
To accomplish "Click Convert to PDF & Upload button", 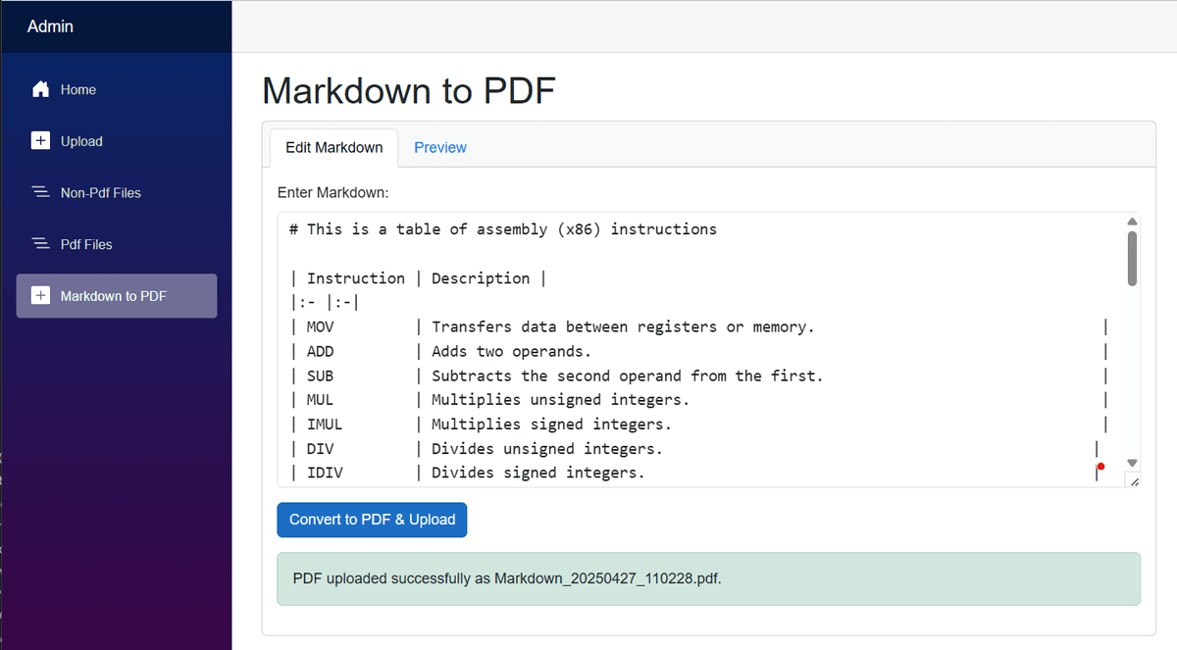I will click(x=372, y=520).
